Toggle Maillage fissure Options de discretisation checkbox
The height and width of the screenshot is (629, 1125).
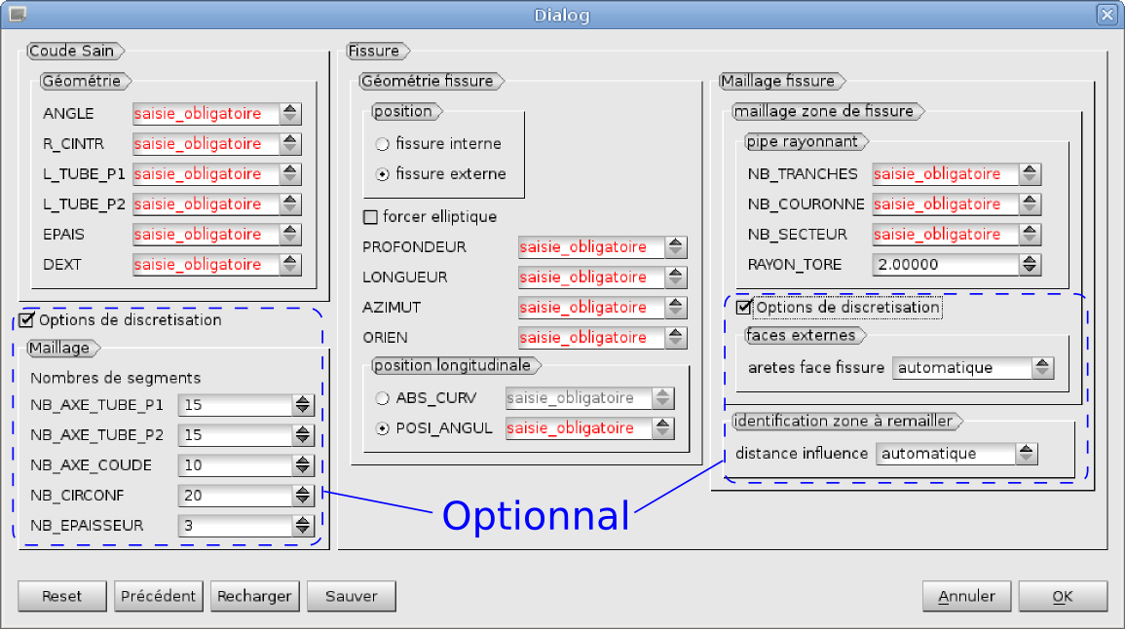(x=745, y=308)
